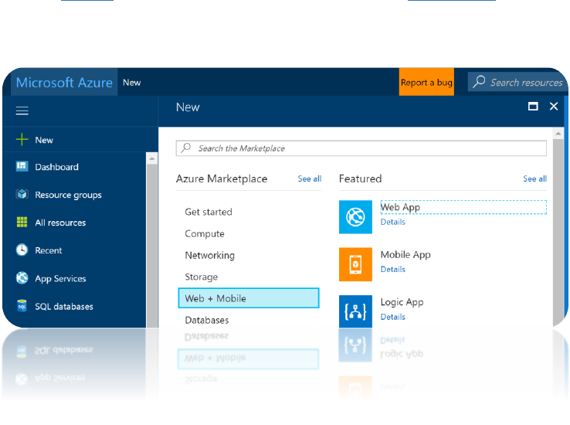Click New blade scrollbar up arrow
570x425 pixels.
(558, 134)
